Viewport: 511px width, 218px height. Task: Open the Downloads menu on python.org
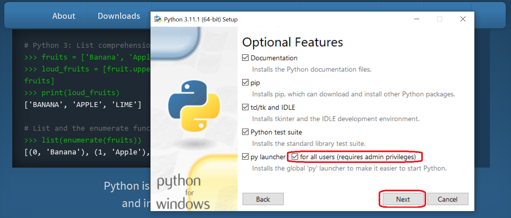119,16
